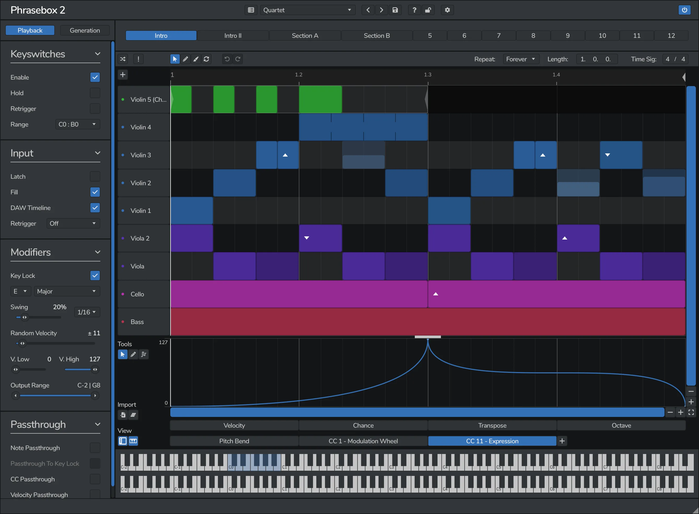699x514 pixels.
Task: Collapse the Keyswitches section
Action: [97, 54]
